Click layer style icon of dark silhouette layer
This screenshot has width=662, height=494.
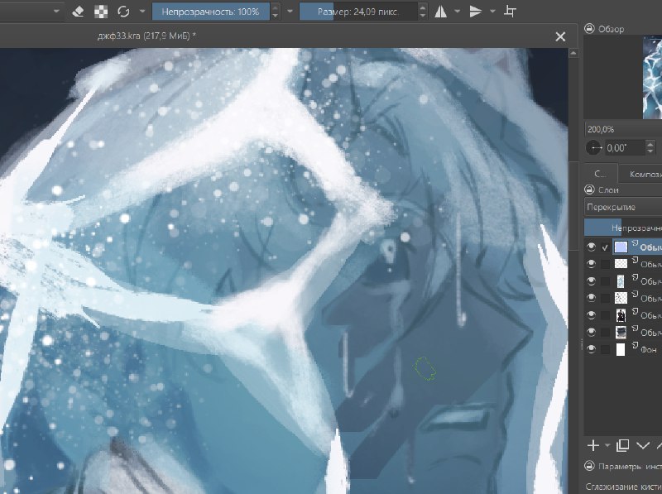click(635, 311)
